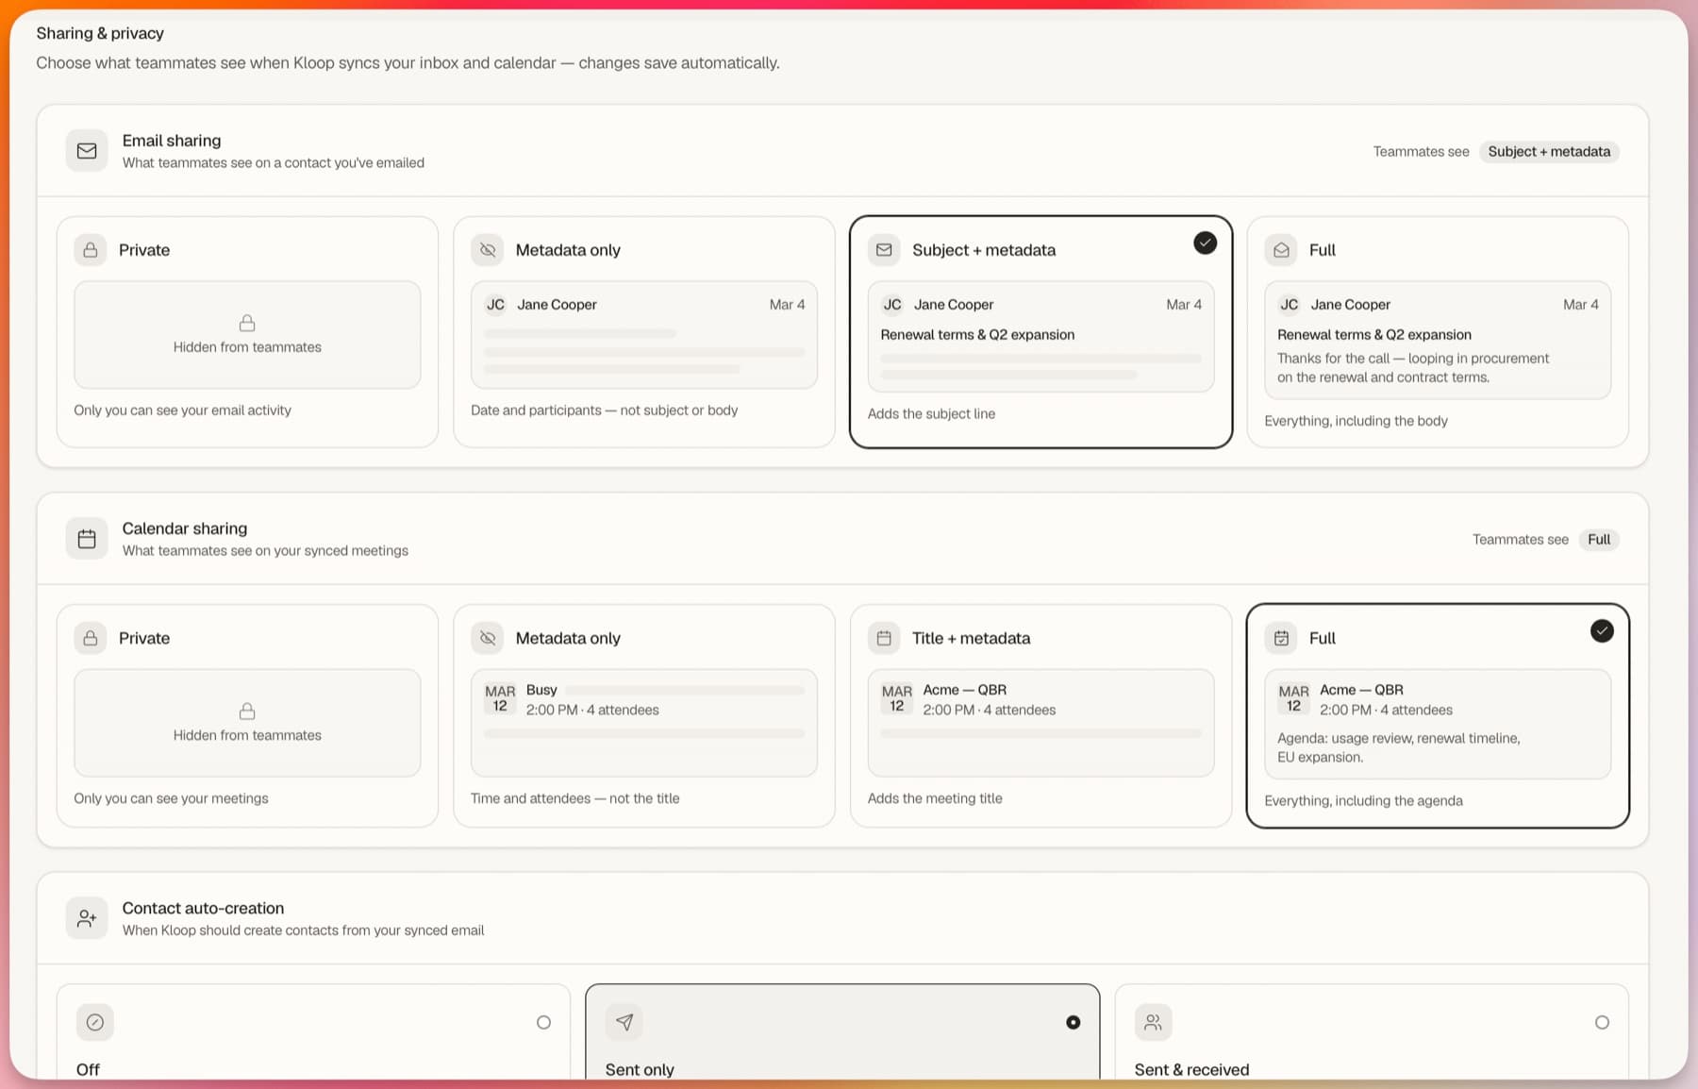Viewport: 1698px width, 1089px height.
Task: Choose Full for email sharing
Action: [1438, 332]
